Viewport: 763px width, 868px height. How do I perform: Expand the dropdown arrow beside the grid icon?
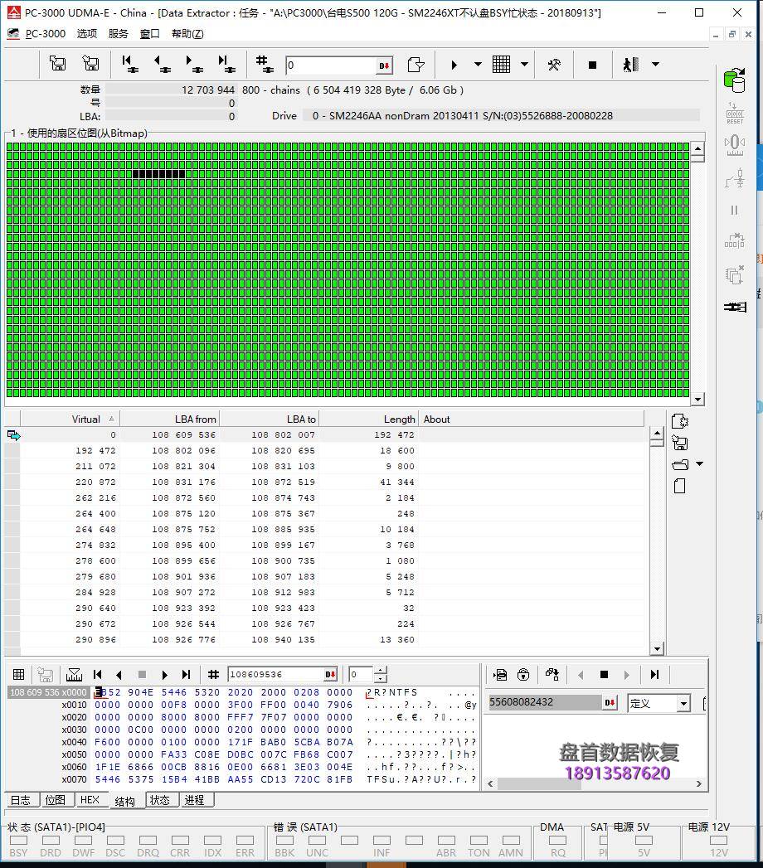[x=524, y=65]
